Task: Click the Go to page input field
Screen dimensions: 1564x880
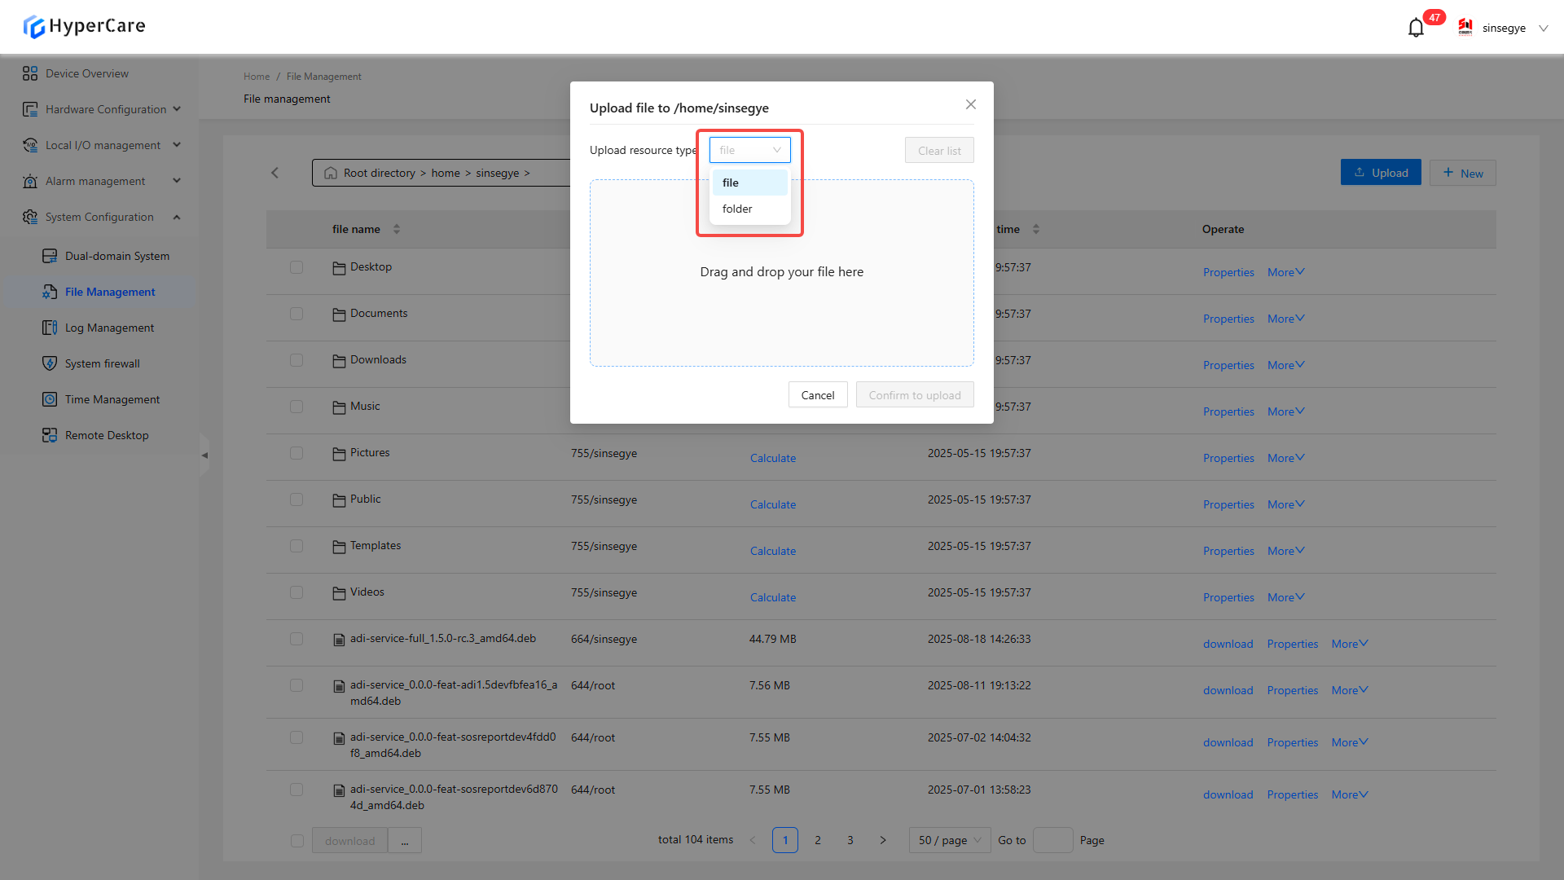Action: tap(1052, 840)
